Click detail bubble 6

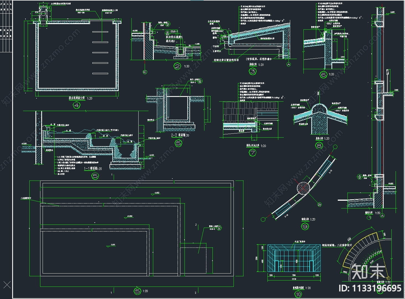coord(323,74)
